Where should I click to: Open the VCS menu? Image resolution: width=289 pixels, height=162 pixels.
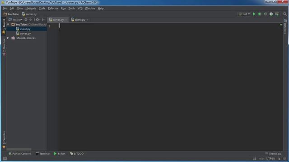(80, 9)
